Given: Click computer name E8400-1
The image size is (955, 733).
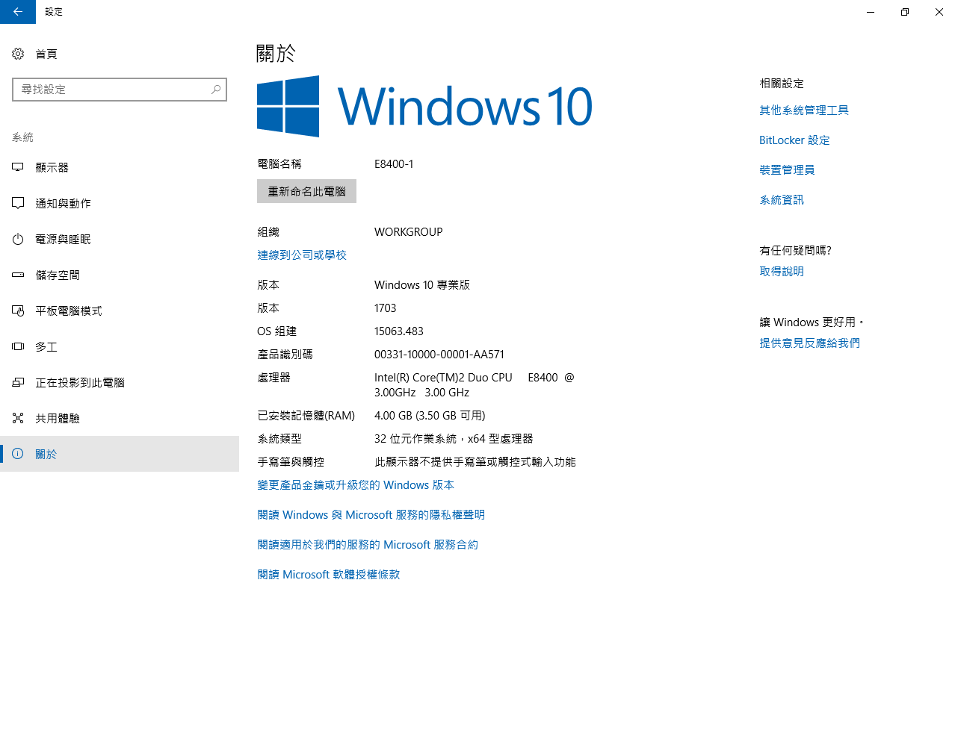Looking at the screenshot, I should pos(394,164).
